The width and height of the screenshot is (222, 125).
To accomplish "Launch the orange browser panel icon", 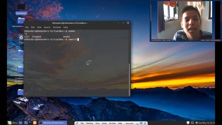I will (x=35, y=123).
